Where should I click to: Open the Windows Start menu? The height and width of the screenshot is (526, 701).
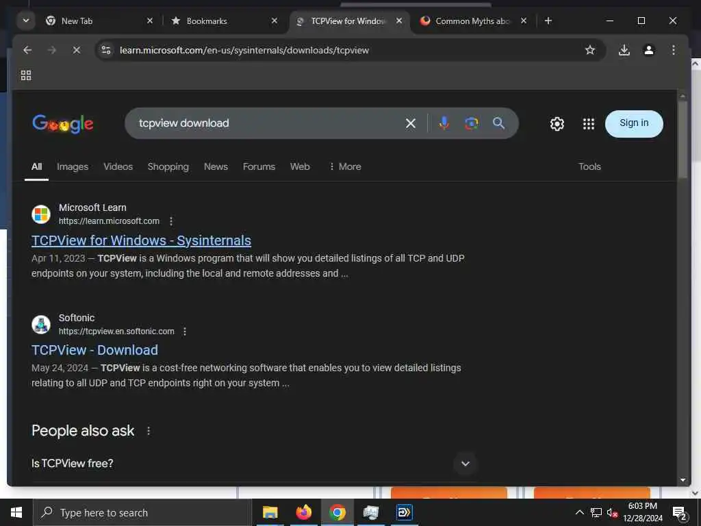coord(16,512)
